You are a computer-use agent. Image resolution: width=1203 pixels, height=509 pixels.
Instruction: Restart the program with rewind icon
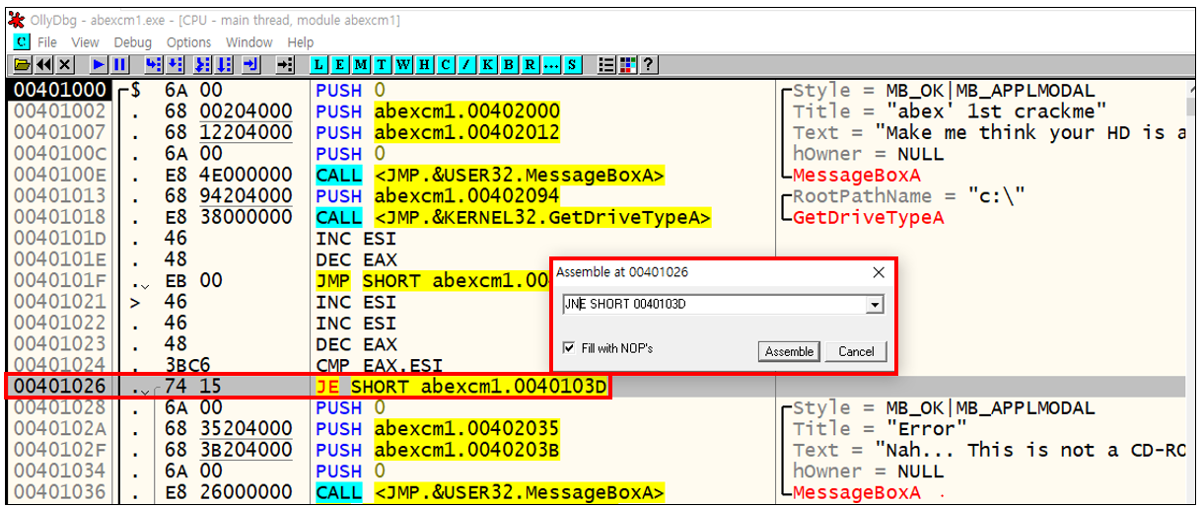click(43, 65)
